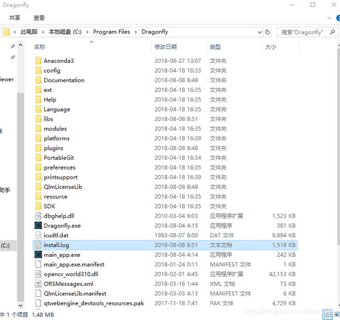Click the Dragonfly breadcrumb segment
Screen dimensions: 340x320
coord(155,32)
